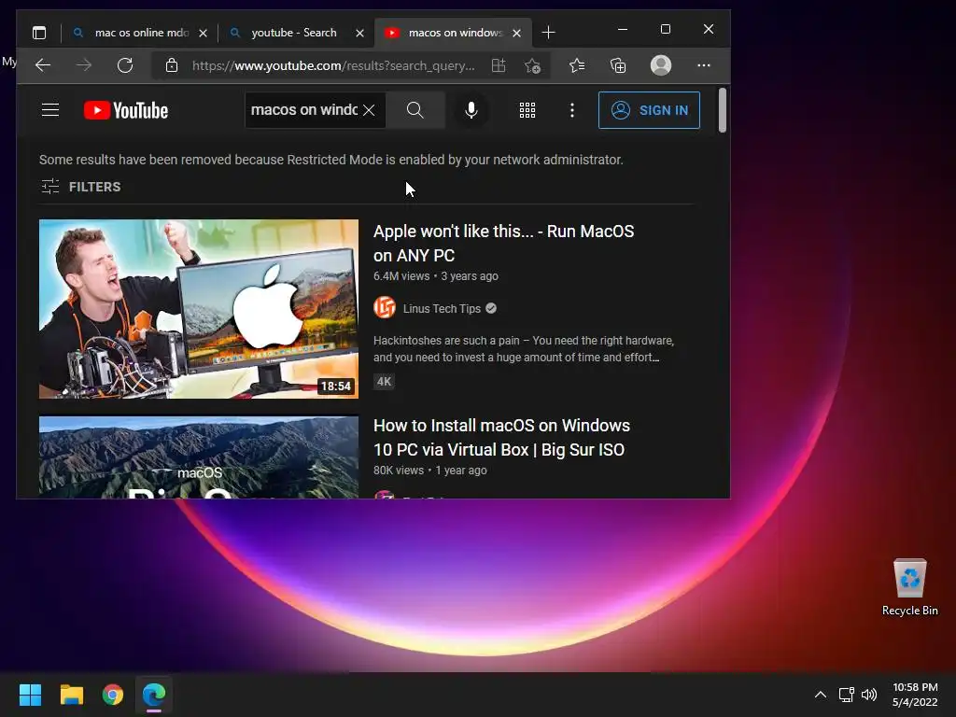
Task: Launch Google Chrome from taskbar
Action: 113,695
